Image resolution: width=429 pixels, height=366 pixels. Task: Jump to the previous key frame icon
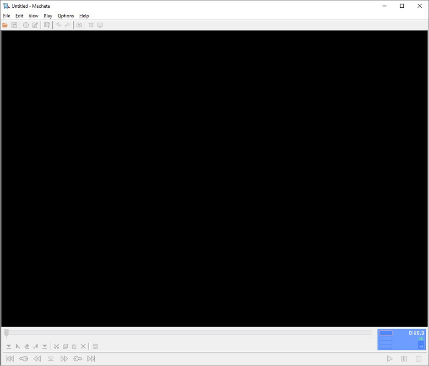pos(23,359)
